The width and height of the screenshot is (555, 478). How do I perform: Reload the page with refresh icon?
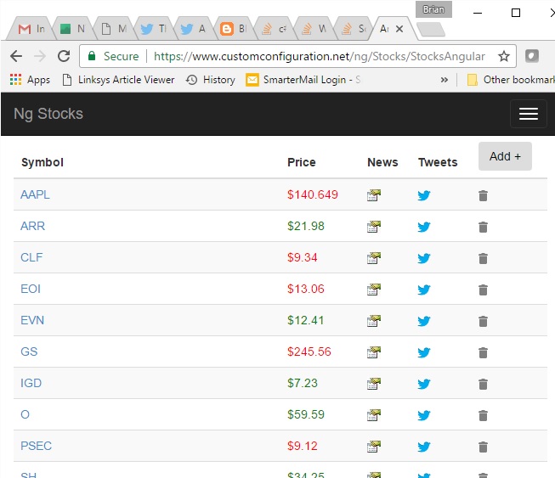[x=64, y=56]
